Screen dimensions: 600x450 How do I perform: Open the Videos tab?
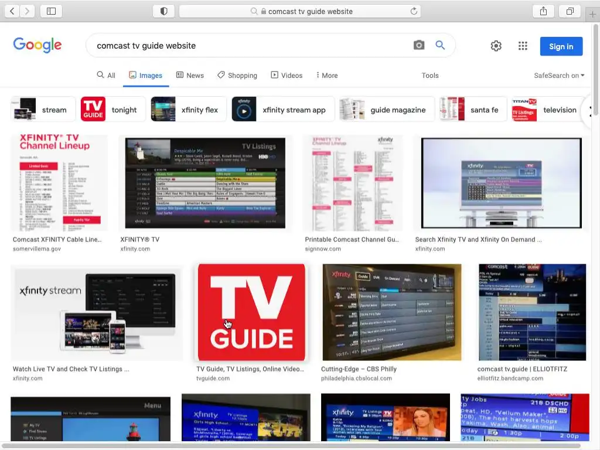point(287,76)
